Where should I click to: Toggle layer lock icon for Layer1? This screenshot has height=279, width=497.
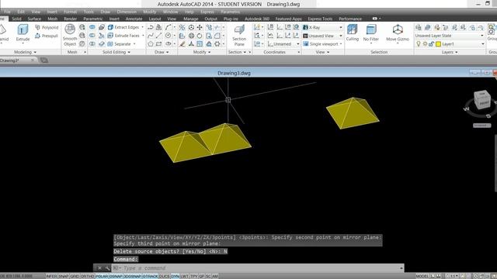pyautogui.click(x=431, y=44)
